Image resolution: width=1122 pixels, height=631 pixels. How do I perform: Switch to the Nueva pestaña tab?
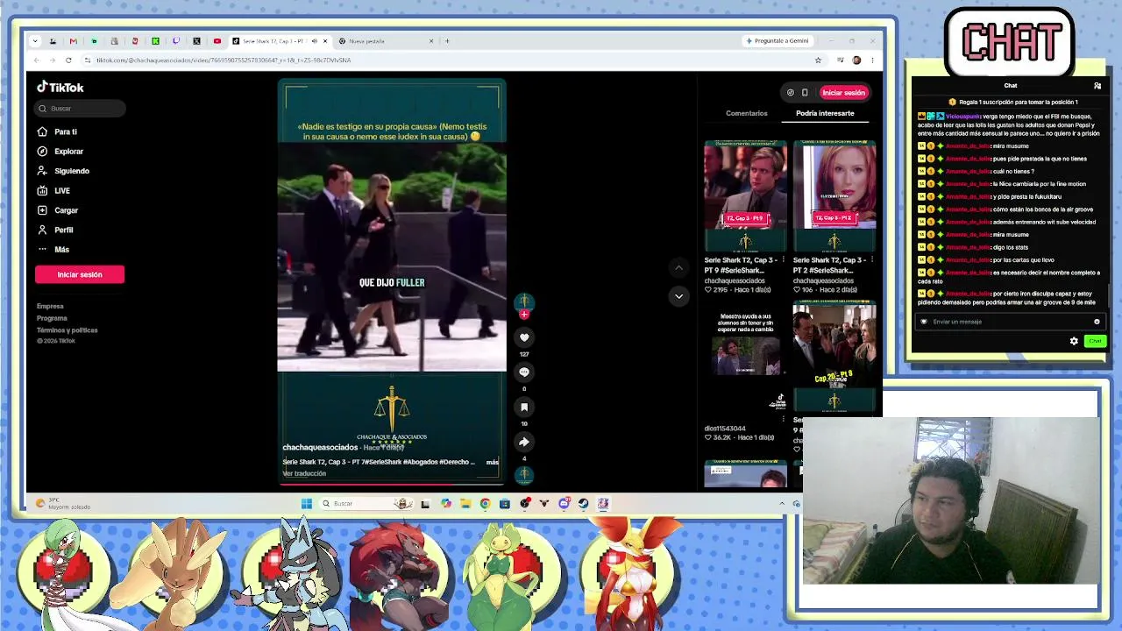[386, 41]
